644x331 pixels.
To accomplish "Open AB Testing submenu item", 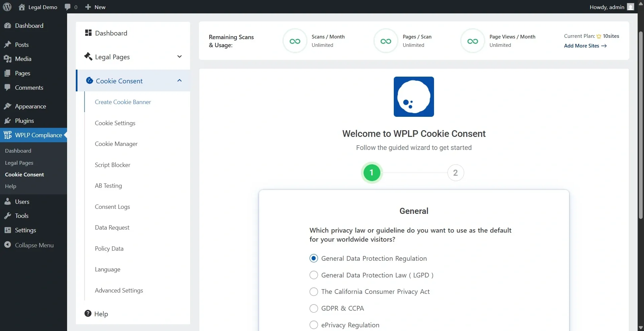I will 108,186.
